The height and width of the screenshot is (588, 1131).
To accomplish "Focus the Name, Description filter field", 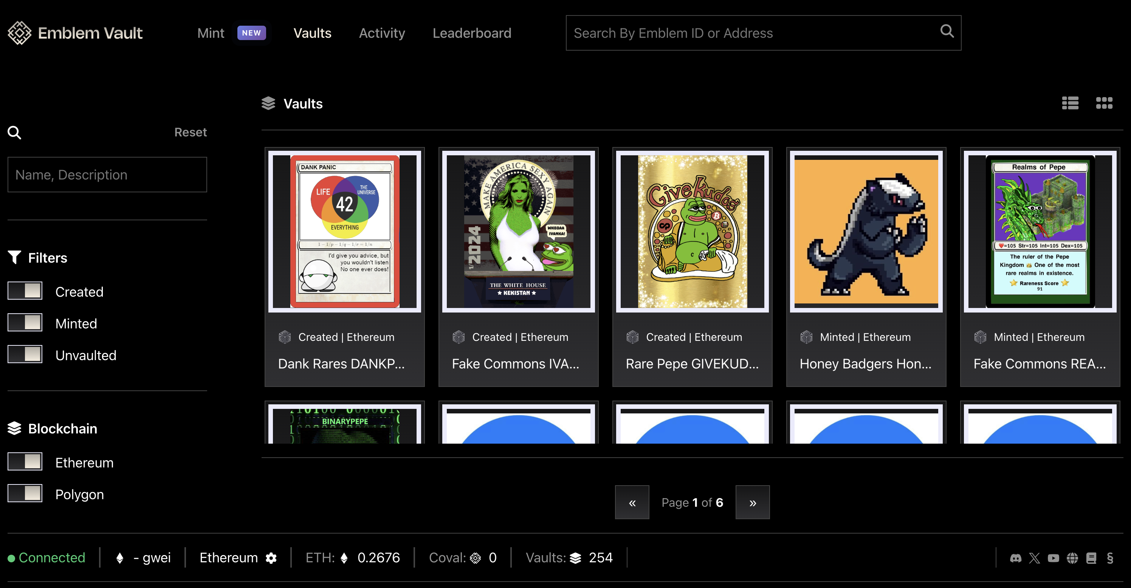I will point(107,175).
